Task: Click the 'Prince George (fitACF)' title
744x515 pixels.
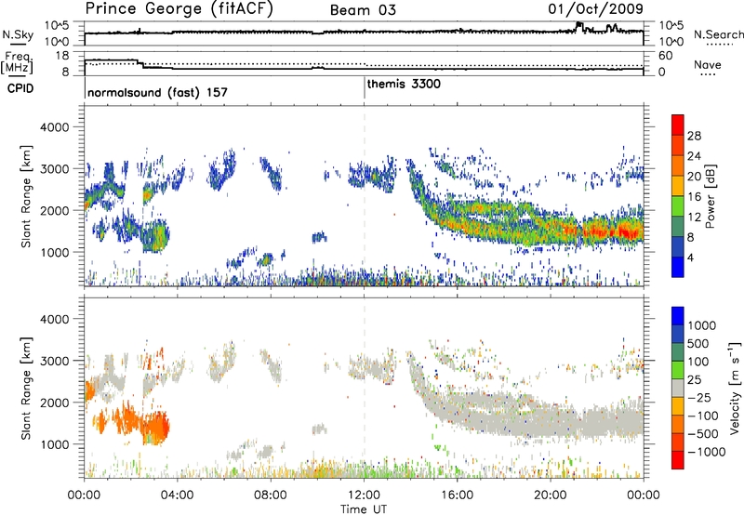Action: point(179,8)
